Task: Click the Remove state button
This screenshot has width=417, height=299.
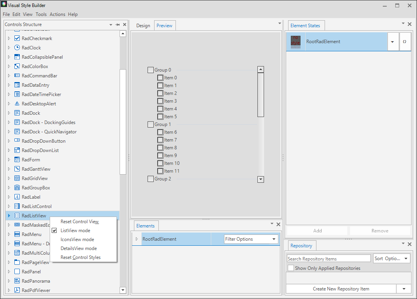Action: [x=380, y=231]
